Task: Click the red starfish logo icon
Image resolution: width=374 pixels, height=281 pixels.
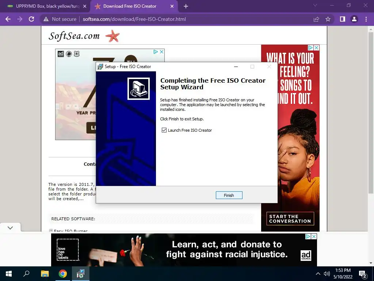Action: [x=112, y=36]
